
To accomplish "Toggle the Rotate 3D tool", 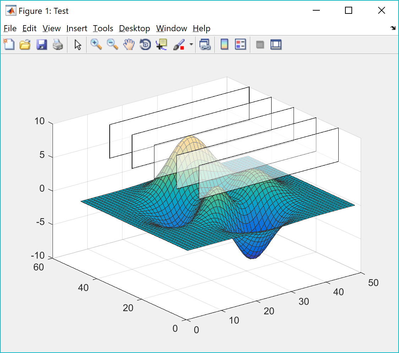I will 145,45.
